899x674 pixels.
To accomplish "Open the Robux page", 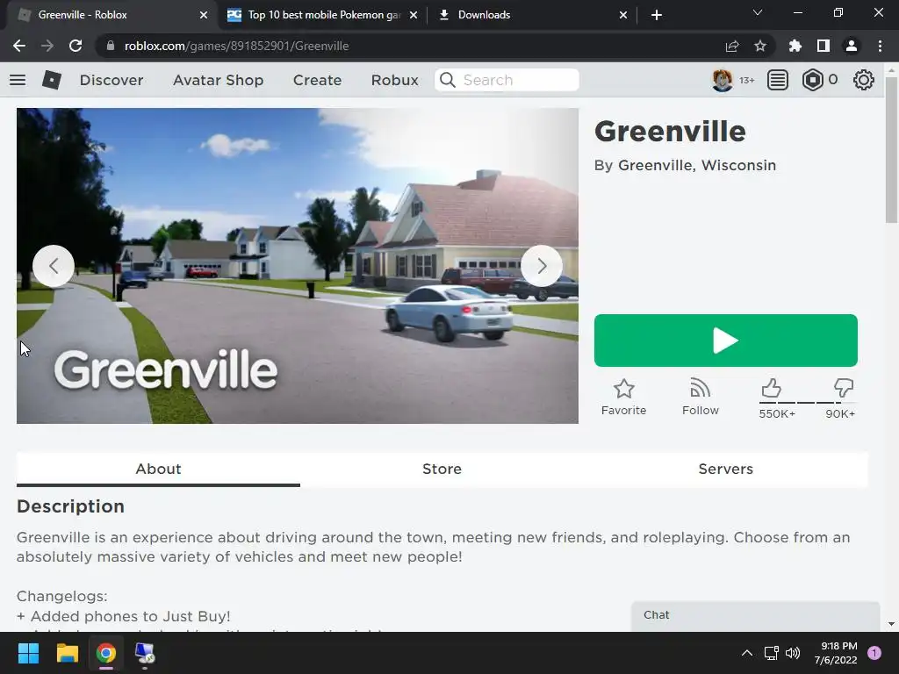I will coord(394,80).
